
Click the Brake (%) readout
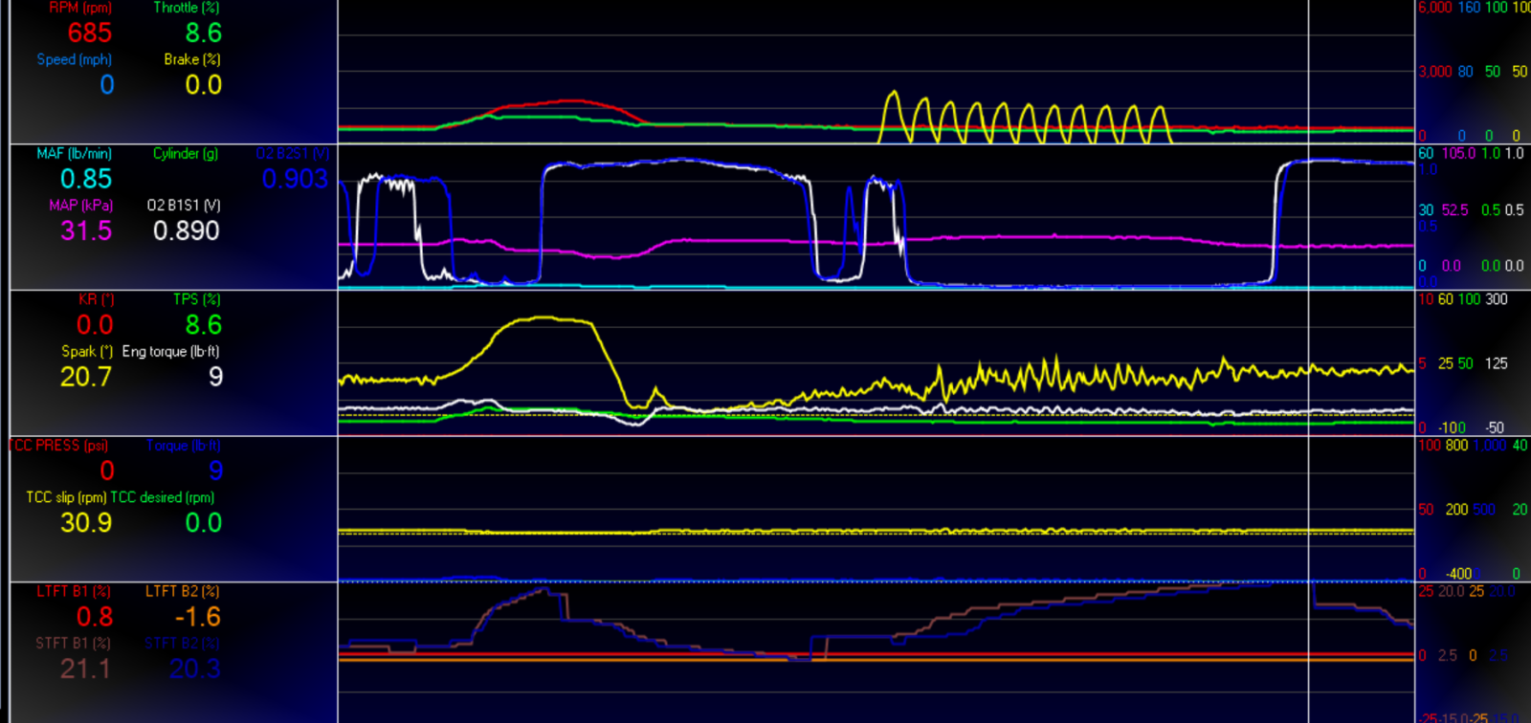point(204,85)
